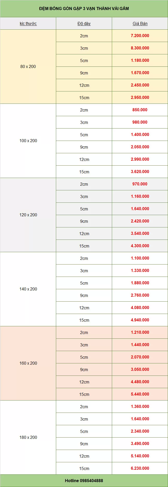
Task: Select the 140 x 200 size cell
Action: 28,289
